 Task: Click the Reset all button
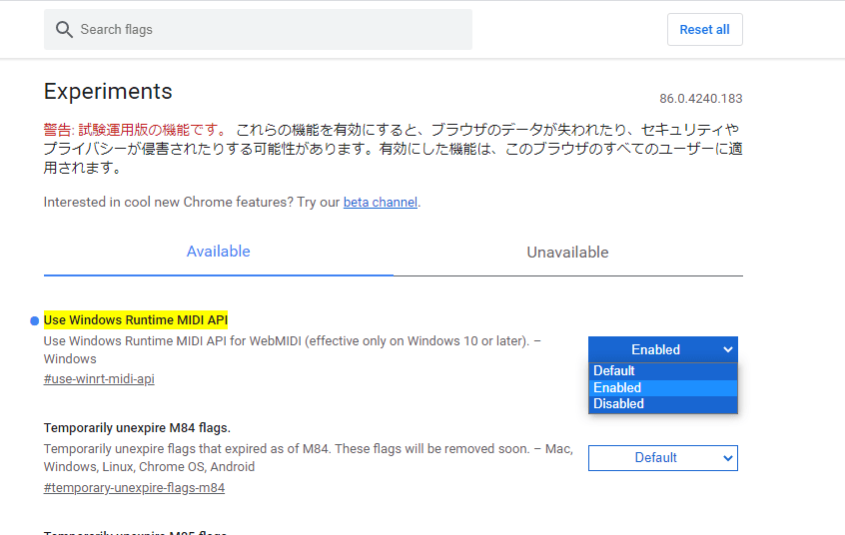(x=704, y=30)
